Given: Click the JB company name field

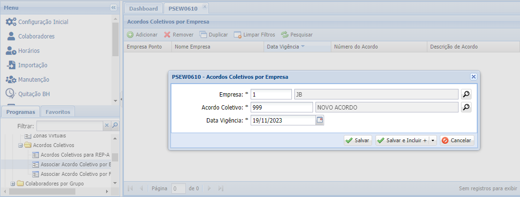Looking at the screenshot, I should click(376, 94).
